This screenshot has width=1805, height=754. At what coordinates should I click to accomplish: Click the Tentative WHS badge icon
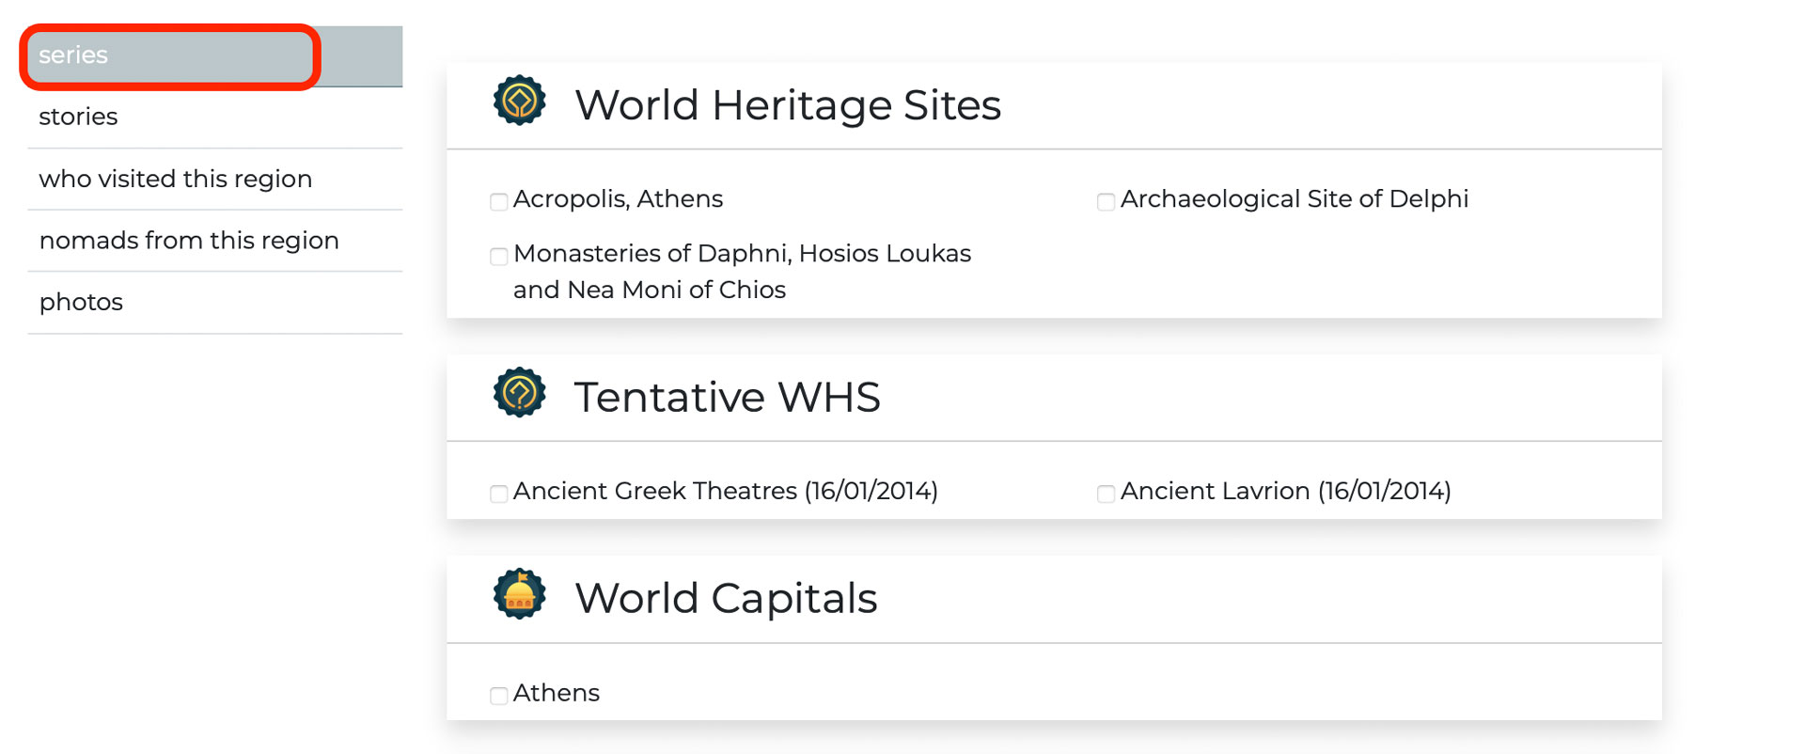pyautogui.click(x=519, y=393)
